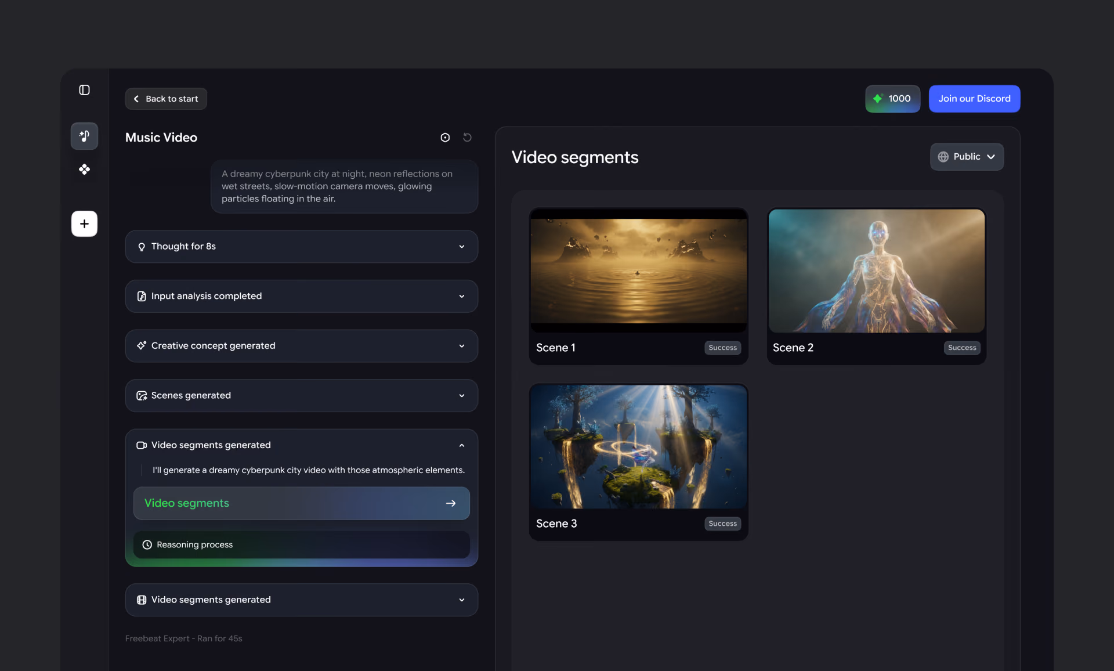Click the cyberpunk city prompt message
The width and height of the screenshot is (1114, 671).
344,186
